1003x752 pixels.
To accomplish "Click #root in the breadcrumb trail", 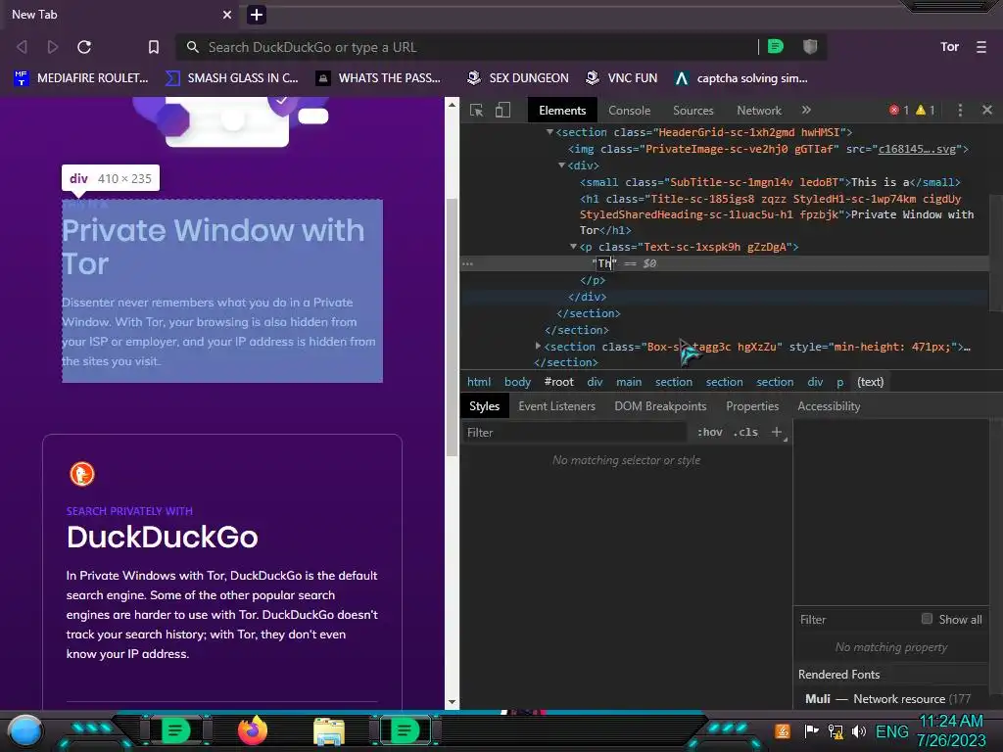I will pos(558,382).
